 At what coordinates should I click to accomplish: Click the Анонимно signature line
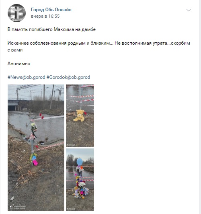point(19,64)
